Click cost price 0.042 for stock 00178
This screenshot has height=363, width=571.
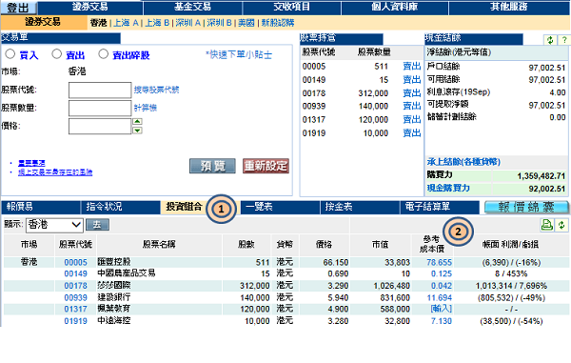pyautogui.click(x=442, y=286)
